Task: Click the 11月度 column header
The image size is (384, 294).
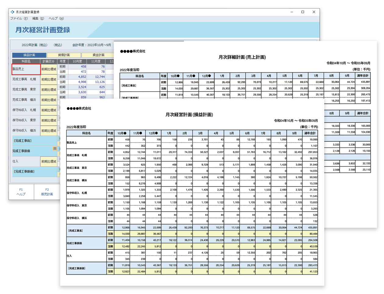Action: coord(96,61)
